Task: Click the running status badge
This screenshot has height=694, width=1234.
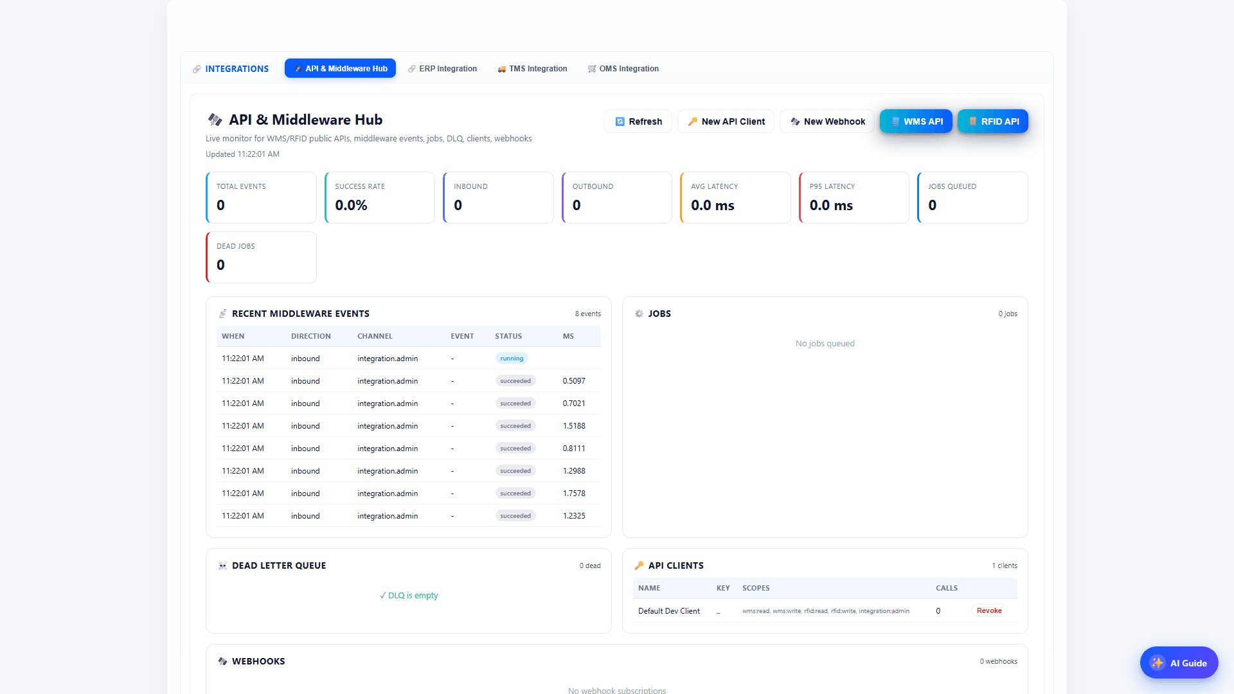Action: (512, 359)
